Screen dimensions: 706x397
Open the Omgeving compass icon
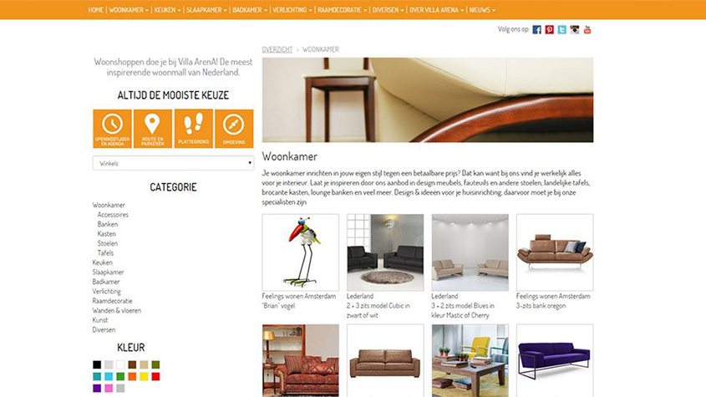(234, 129)
